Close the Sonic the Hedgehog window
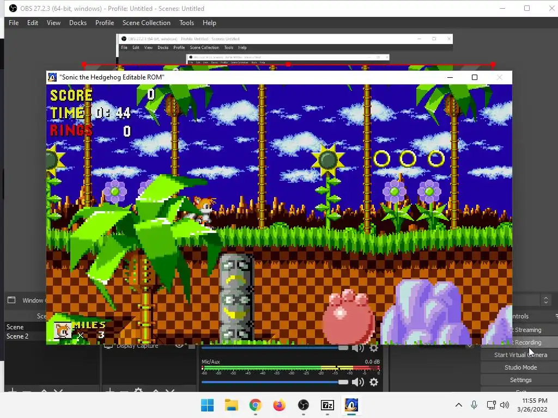This screenshot has height=418, width=558. pyautogui.click(x=500, y=77)
